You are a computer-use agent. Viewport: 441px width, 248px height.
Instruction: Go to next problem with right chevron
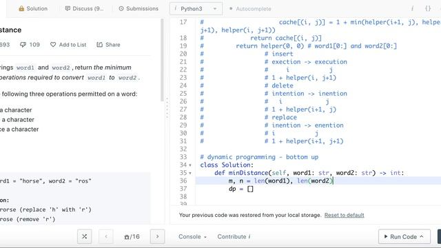158,236
